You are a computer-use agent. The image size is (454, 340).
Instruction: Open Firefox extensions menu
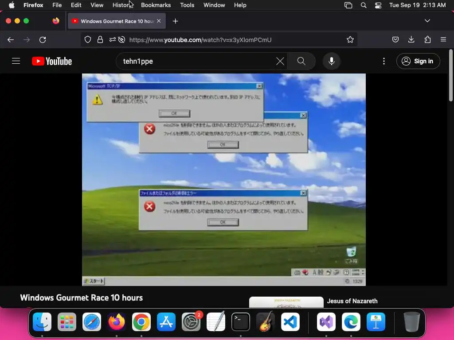(427, 39)
